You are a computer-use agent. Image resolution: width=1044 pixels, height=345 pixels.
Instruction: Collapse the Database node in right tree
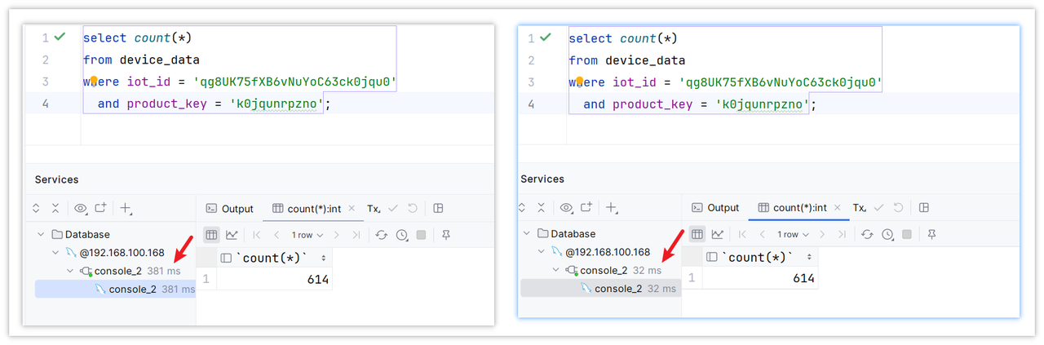tap(526, 233)
